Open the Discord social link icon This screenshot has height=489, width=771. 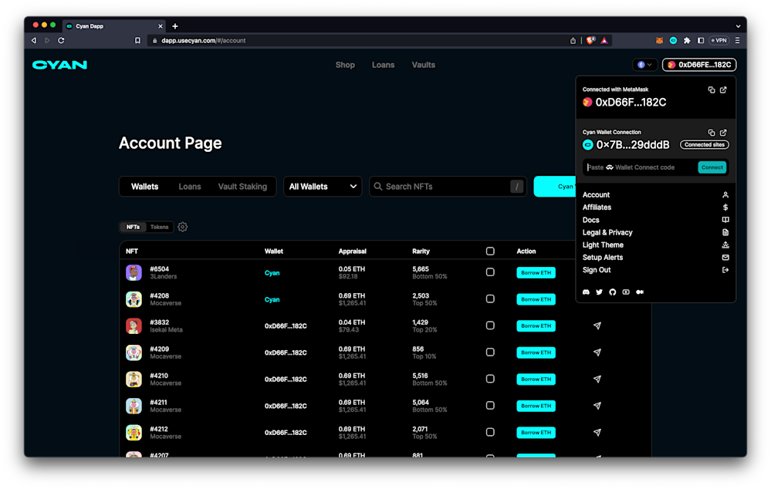(586, 292)
